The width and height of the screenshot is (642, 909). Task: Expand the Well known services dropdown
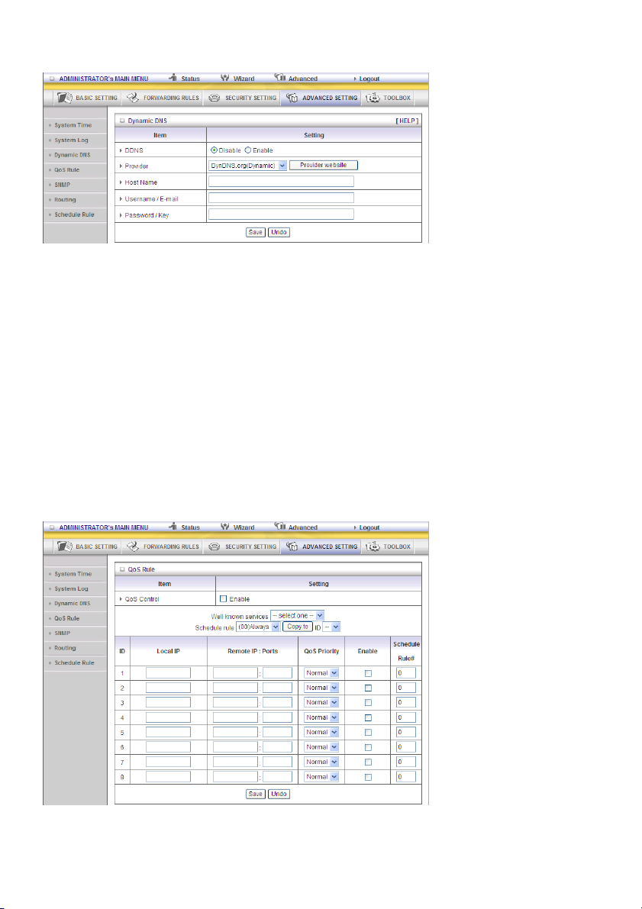point(297,615)
